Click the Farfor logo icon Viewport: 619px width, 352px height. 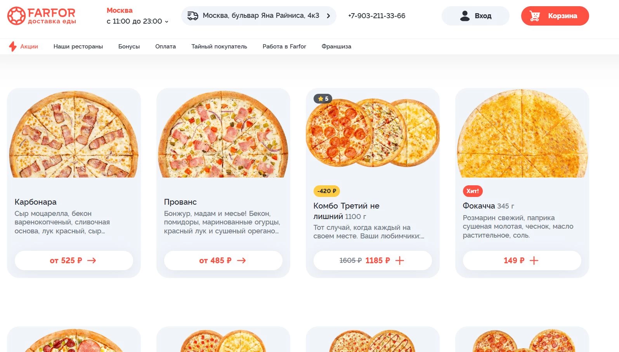coord(16,16)
